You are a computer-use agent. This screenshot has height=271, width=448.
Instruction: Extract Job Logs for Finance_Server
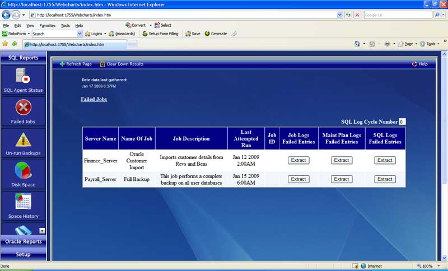(298, 160)
